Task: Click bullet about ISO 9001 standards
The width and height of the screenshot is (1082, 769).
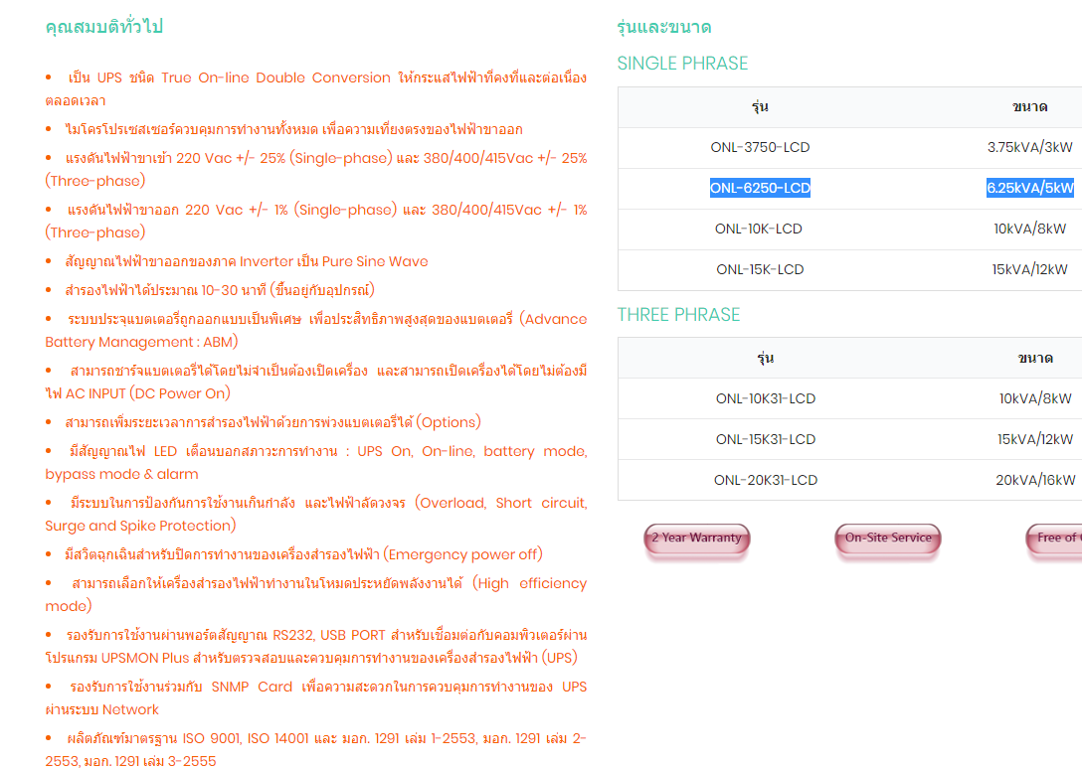Action: pyautogui.click(x=316, y=750)
